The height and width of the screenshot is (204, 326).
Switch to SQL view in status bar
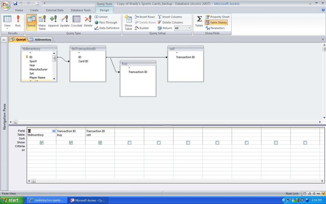pyautogui.click(x=318, y=194)
